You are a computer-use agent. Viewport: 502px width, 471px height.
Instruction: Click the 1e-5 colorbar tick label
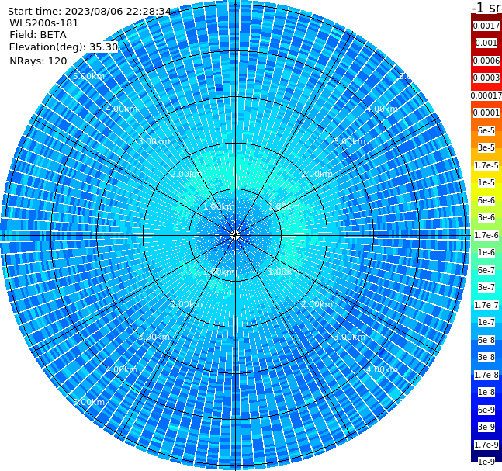486,182
